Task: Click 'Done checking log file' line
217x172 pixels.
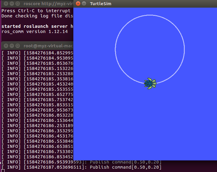Action: pyautogui.click(x=37, y=16)
